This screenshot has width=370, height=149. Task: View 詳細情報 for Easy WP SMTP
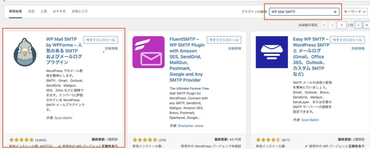(x=358, y=49)
